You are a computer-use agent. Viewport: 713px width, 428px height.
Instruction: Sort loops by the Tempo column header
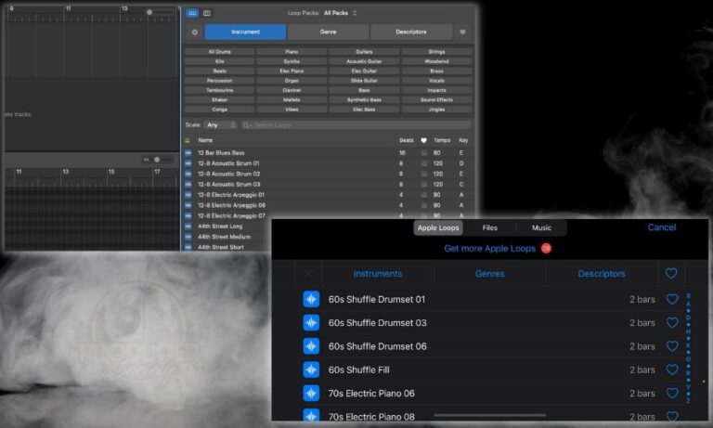tap(442, 140)
